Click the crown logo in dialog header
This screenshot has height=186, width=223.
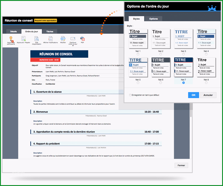click(x=212, y=8)
